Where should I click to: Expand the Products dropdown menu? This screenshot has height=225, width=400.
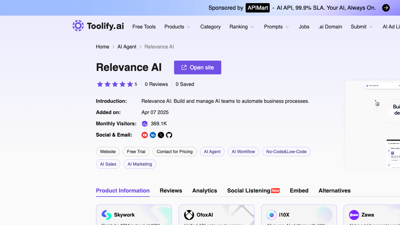(177, 27)
